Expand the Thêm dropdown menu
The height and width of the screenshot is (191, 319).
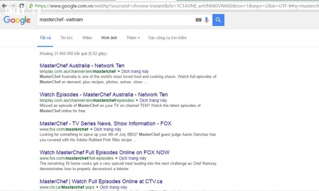tap(133, 38)
